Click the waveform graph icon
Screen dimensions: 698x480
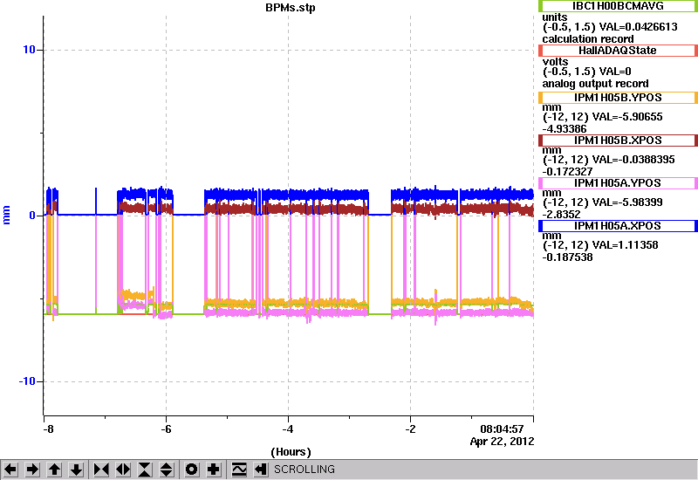239,470
